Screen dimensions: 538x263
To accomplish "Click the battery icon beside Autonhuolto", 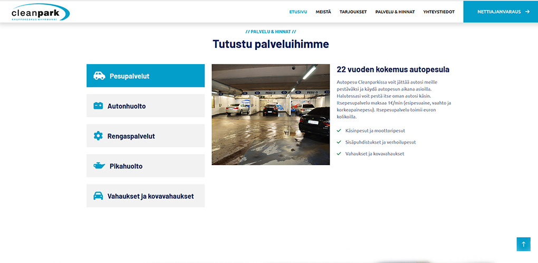I will coord(98,106).
